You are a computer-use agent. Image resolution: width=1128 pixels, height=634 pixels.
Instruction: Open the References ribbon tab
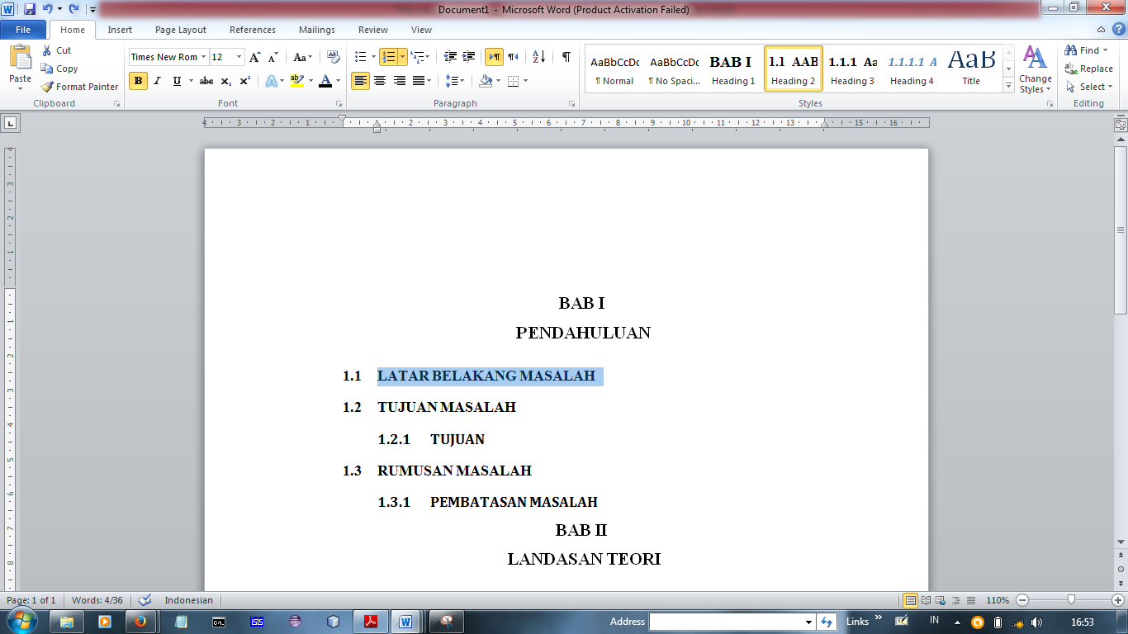pyautogui.click(x=252, y=30)
